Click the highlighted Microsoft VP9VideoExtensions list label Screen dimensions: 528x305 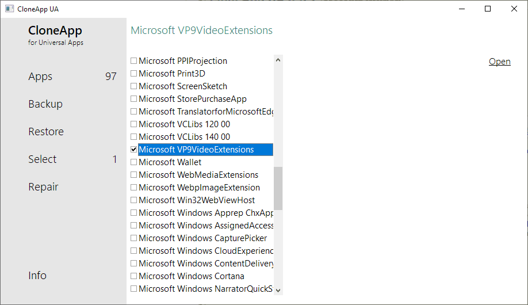[205, 150]
